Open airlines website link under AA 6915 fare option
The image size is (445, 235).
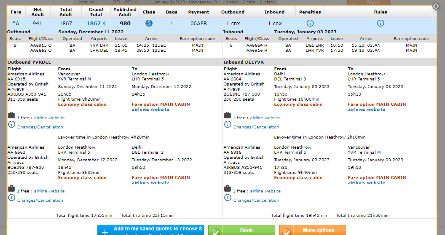pyautogui.click(x=150, y=109)
